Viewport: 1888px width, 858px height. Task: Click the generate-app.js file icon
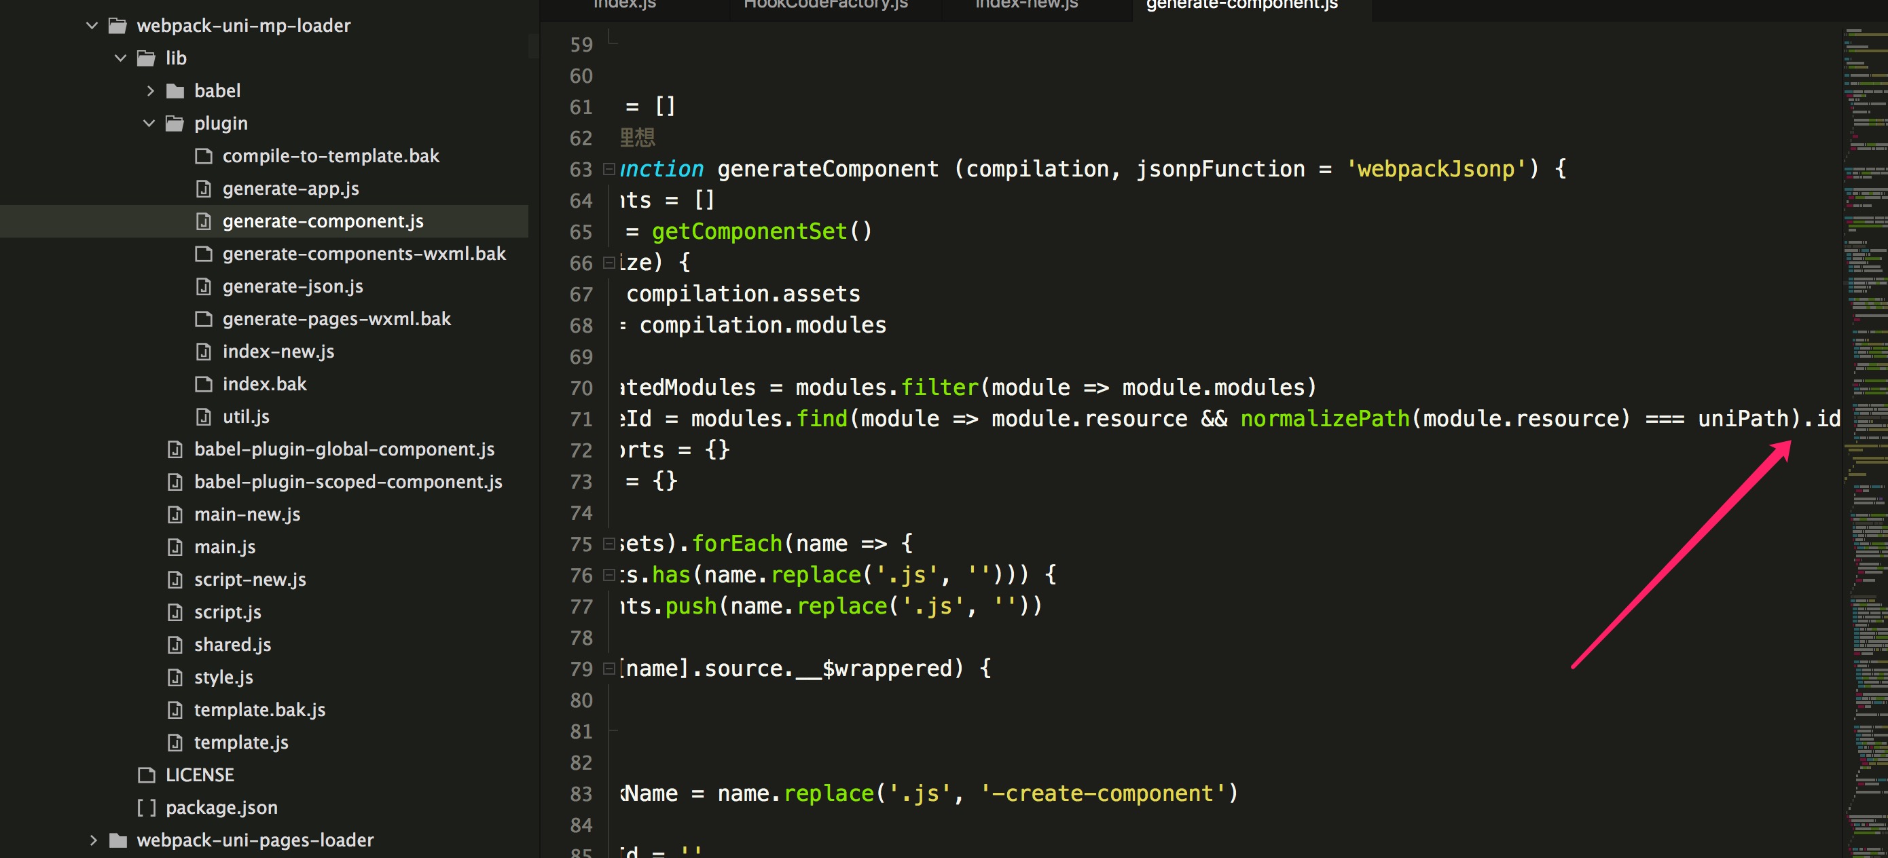[x=203, y=189]
